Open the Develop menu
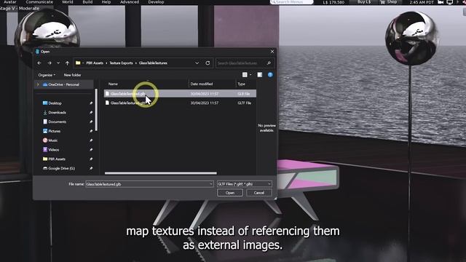The width and height of the screenshot is (466, 262). click(x=156, y=1)
